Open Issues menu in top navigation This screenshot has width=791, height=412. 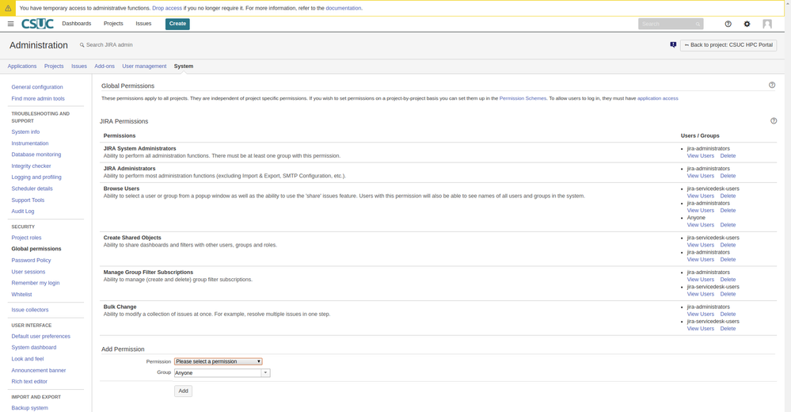(x=143, y=23)
